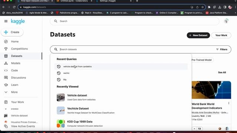Go forward in browser
Viewport: 237px width, 133px height.
[x=9, y=7]
